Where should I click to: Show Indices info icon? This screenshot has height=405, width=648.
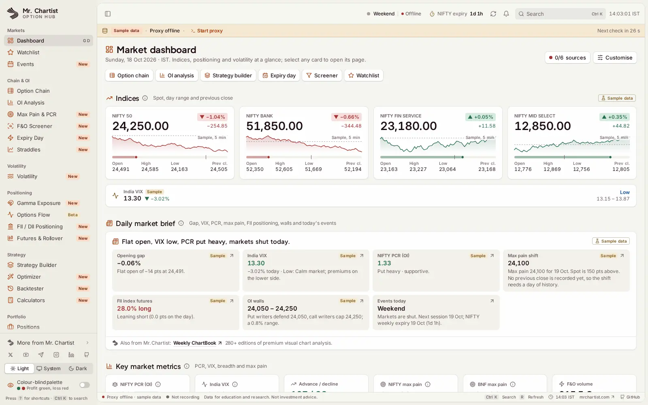tap(145, 98)
